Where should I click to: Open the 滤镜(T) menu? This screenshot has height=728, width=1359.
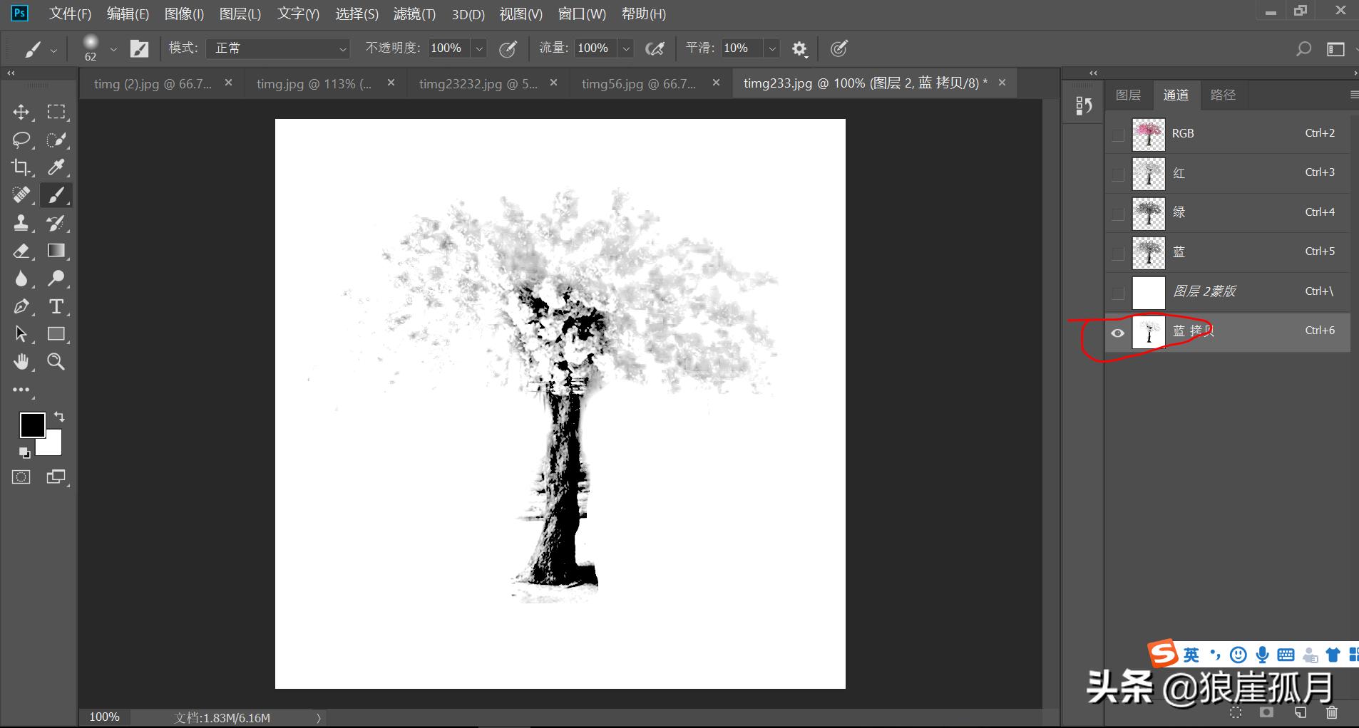(x=414, y=14)
